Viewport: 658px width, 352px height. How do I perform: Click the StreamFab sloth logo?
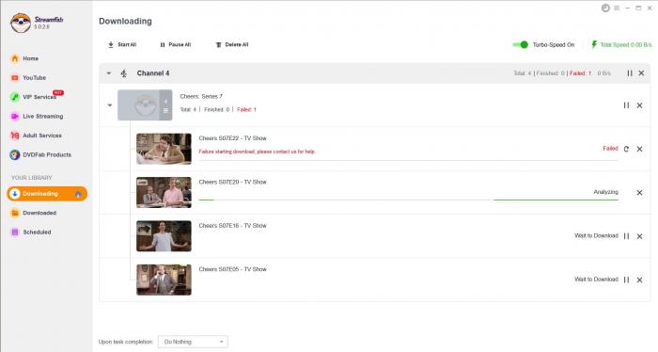pos(21,23)
